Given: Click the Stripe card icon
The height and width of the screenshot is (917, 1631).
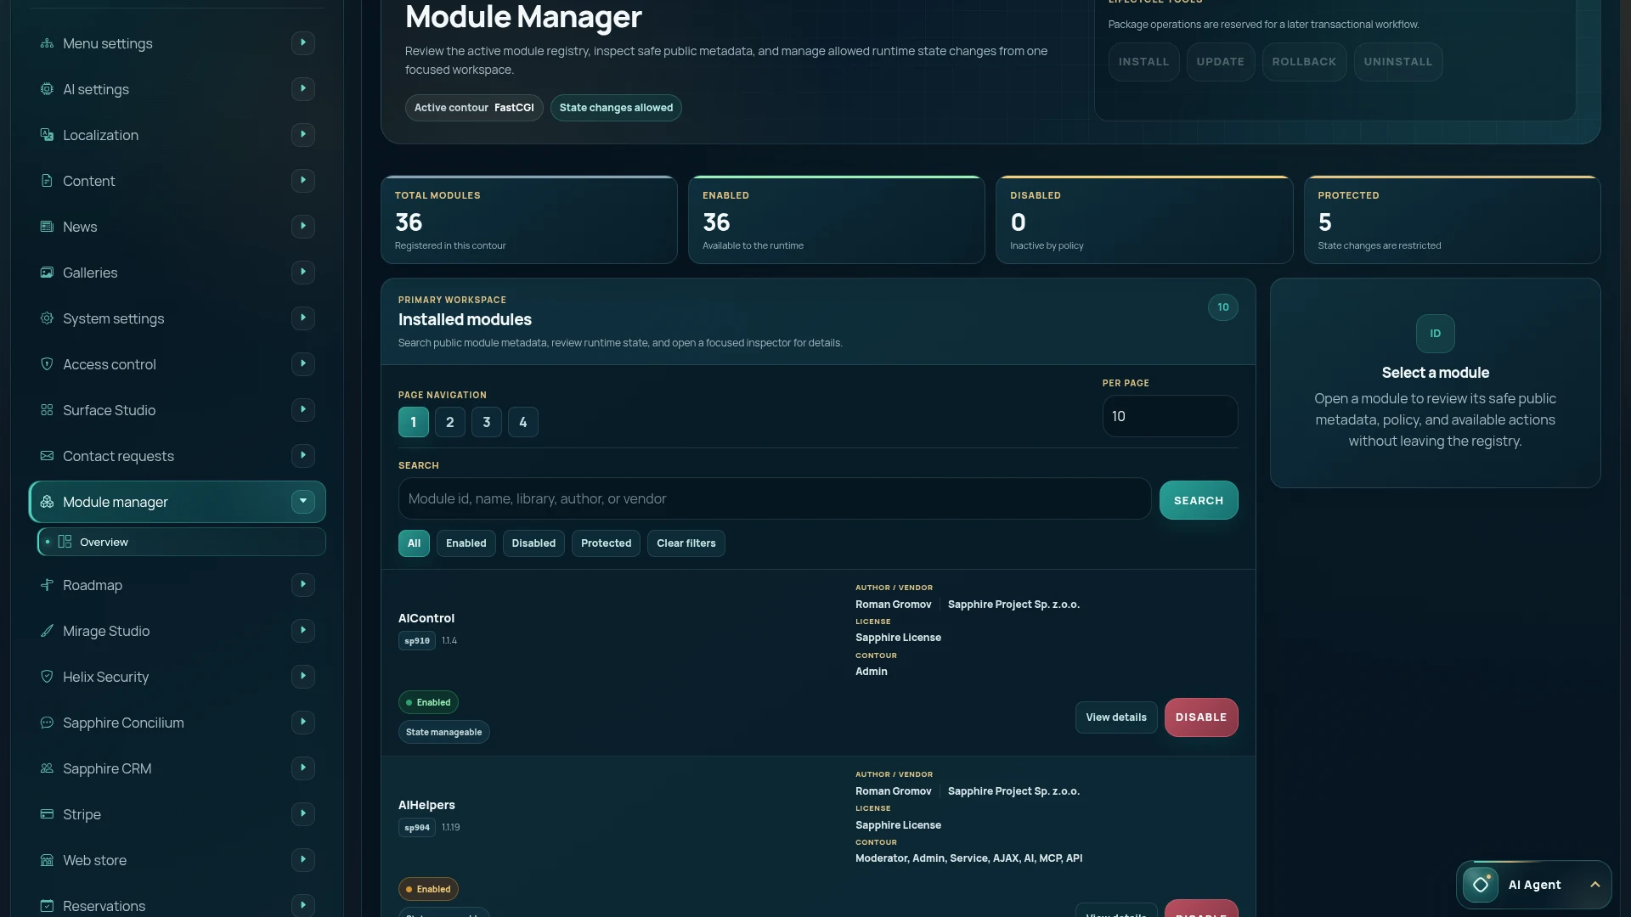Looking at the screenshot, I should tap(47, 814).
